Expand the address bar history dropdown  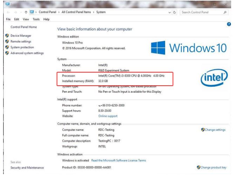click(169, 12)
